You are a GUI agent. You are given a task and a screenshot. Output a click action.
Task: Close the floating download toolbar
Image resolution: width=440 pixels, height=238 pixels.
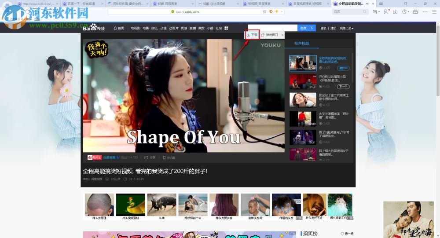282,35
